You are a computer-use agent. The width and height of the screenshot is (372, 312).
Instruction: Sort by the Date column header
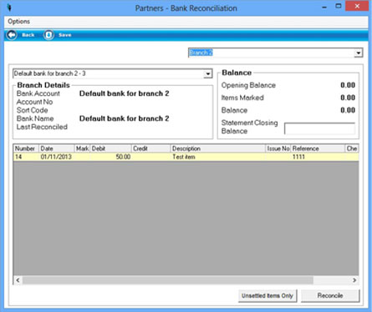[x=57, y=148]
